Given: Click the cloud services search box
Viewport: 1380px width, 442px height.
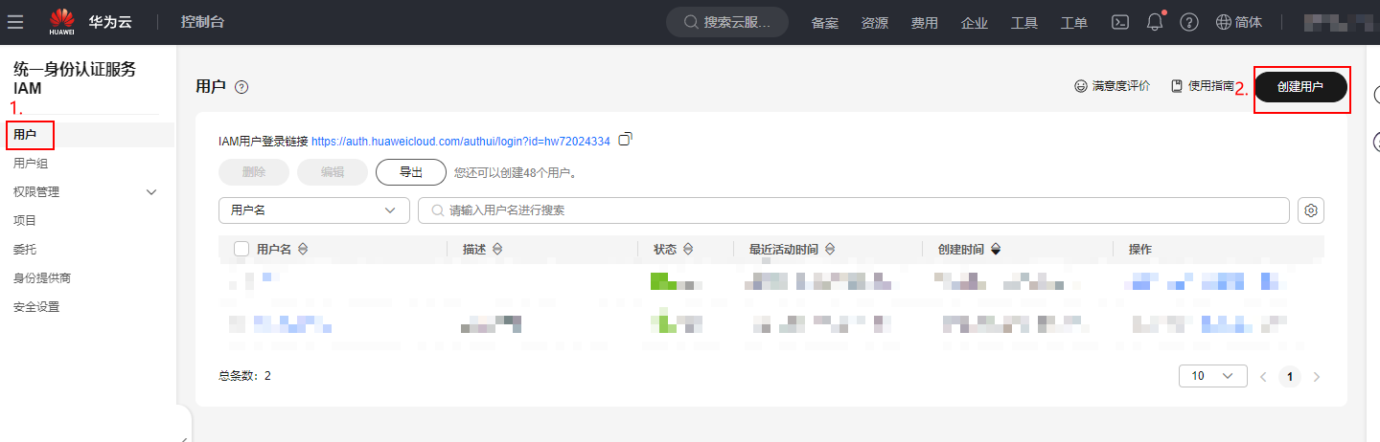Looking at the screenshot, I should [x=727, y=22].
